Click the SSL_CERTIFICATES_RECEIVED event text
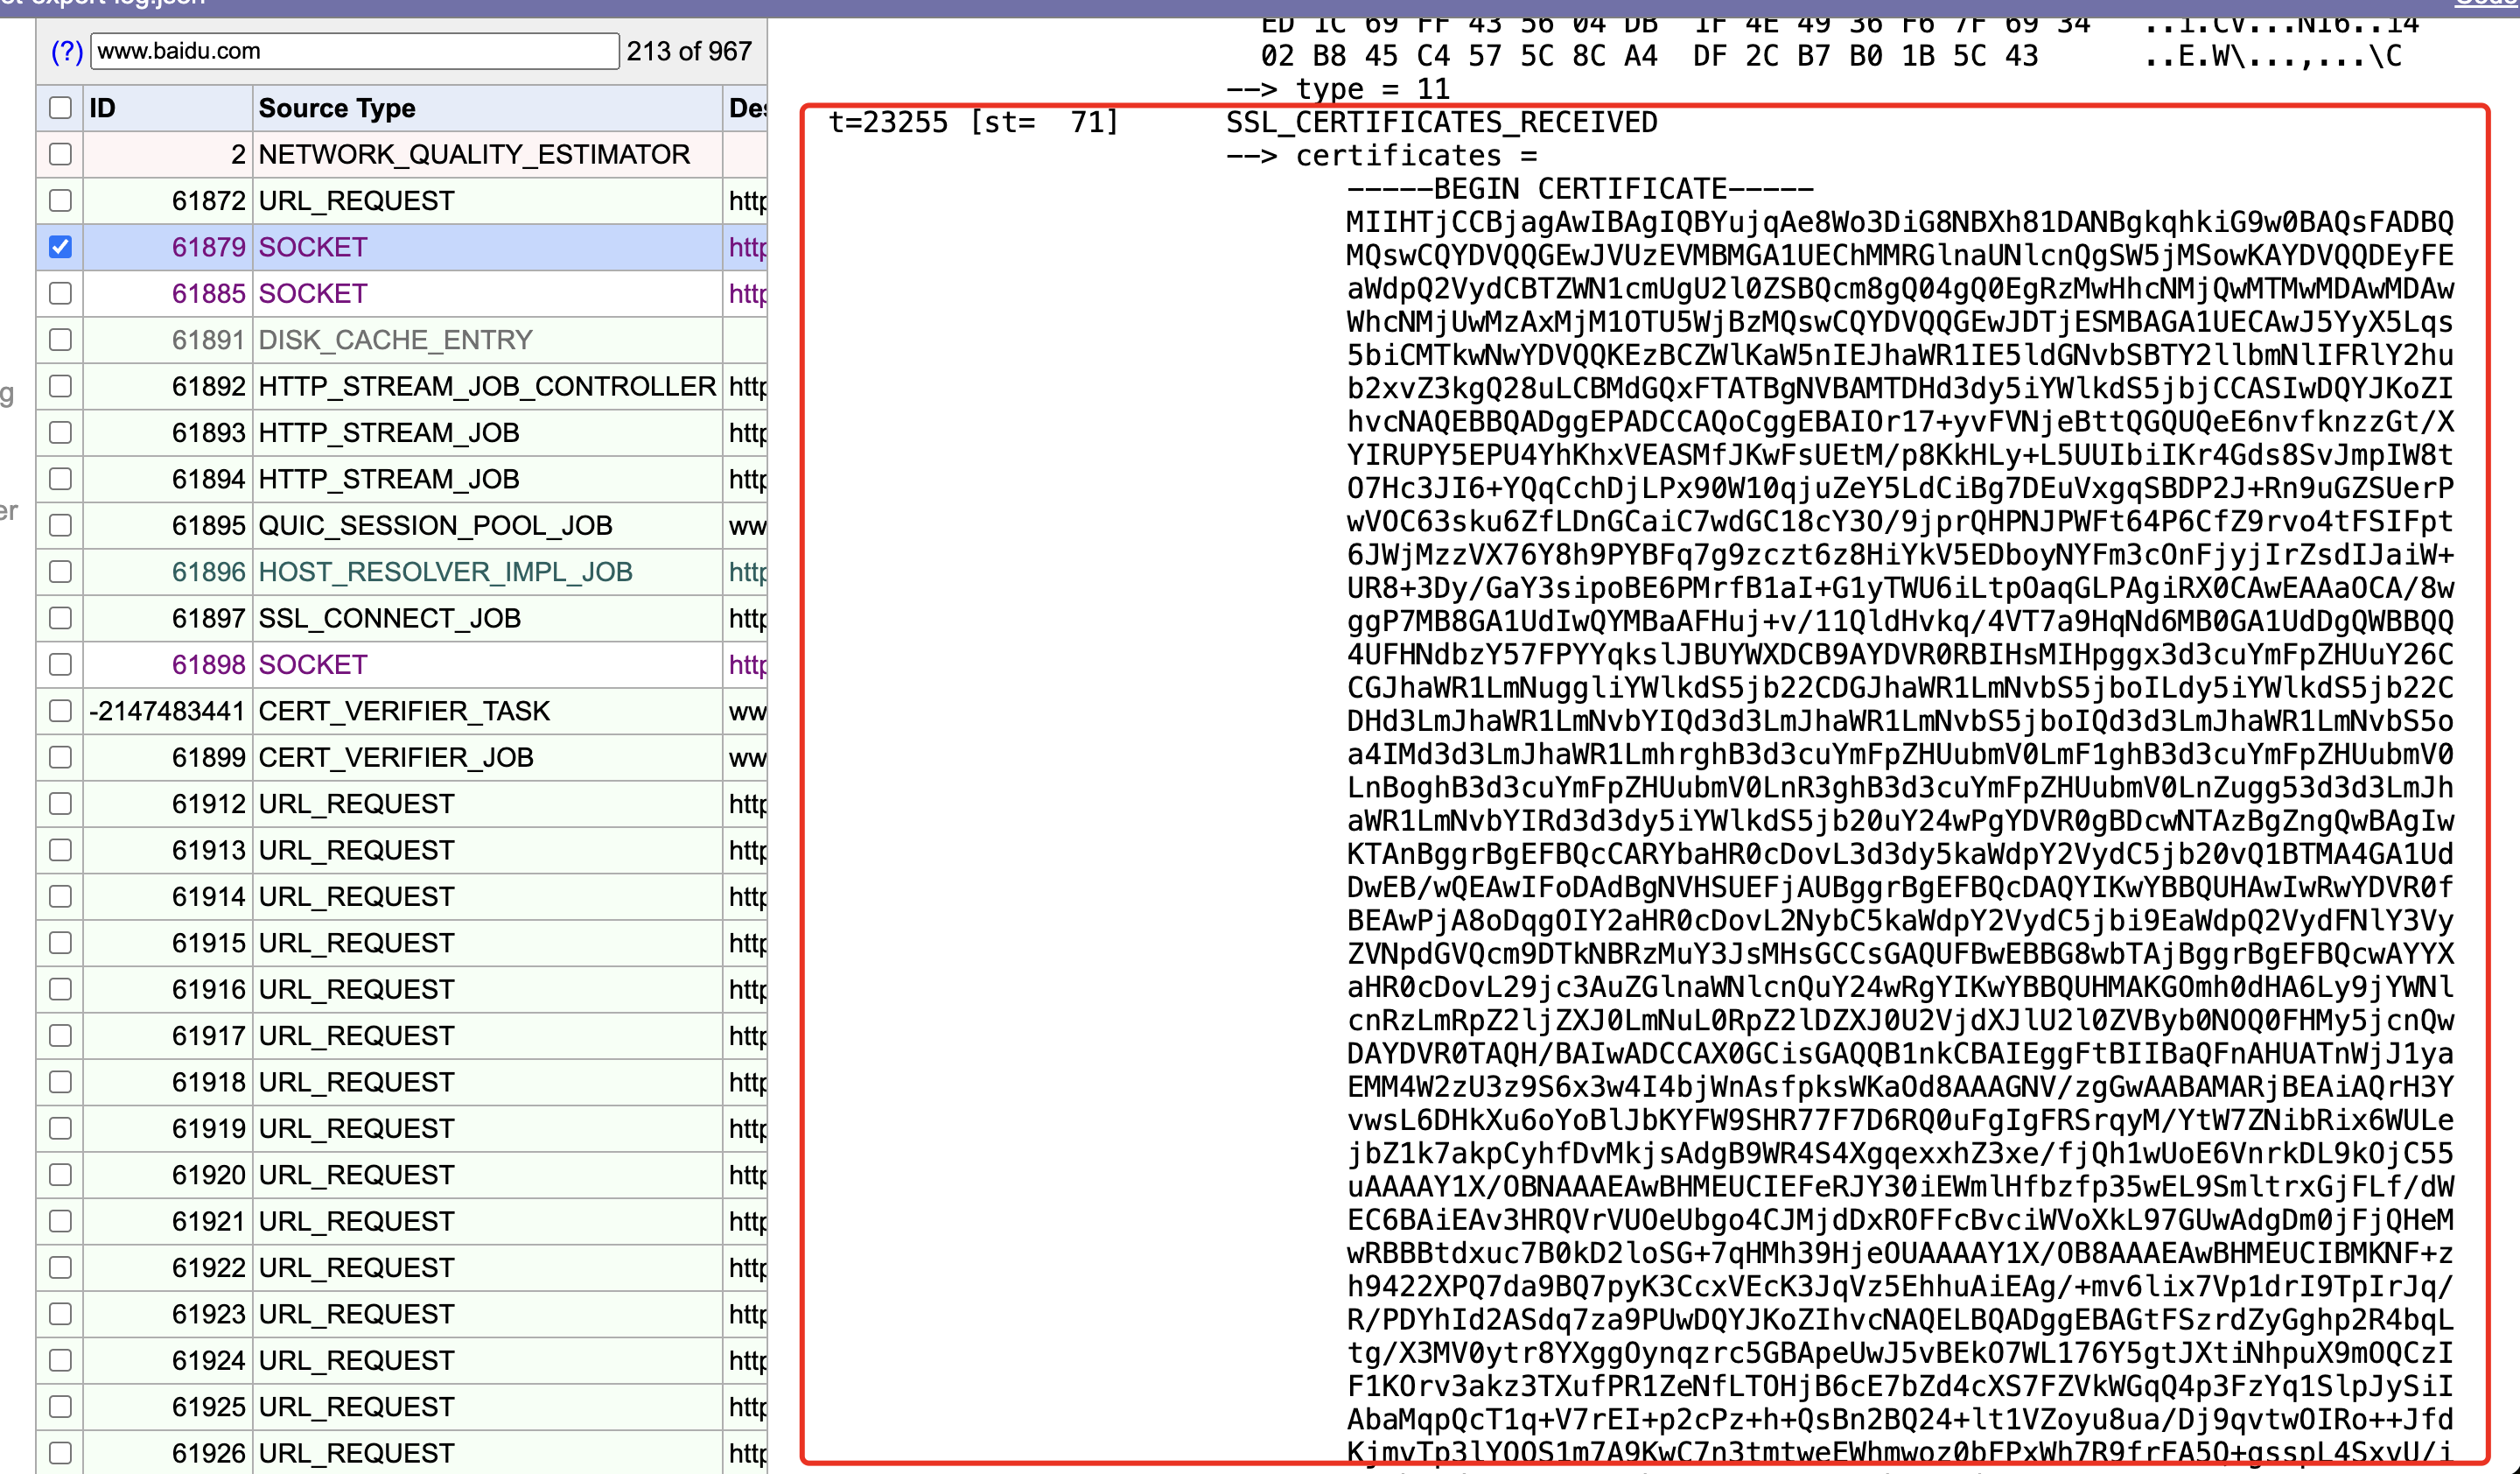This screenshot has width=2520, height=1474. click(x=1441, y=122)
